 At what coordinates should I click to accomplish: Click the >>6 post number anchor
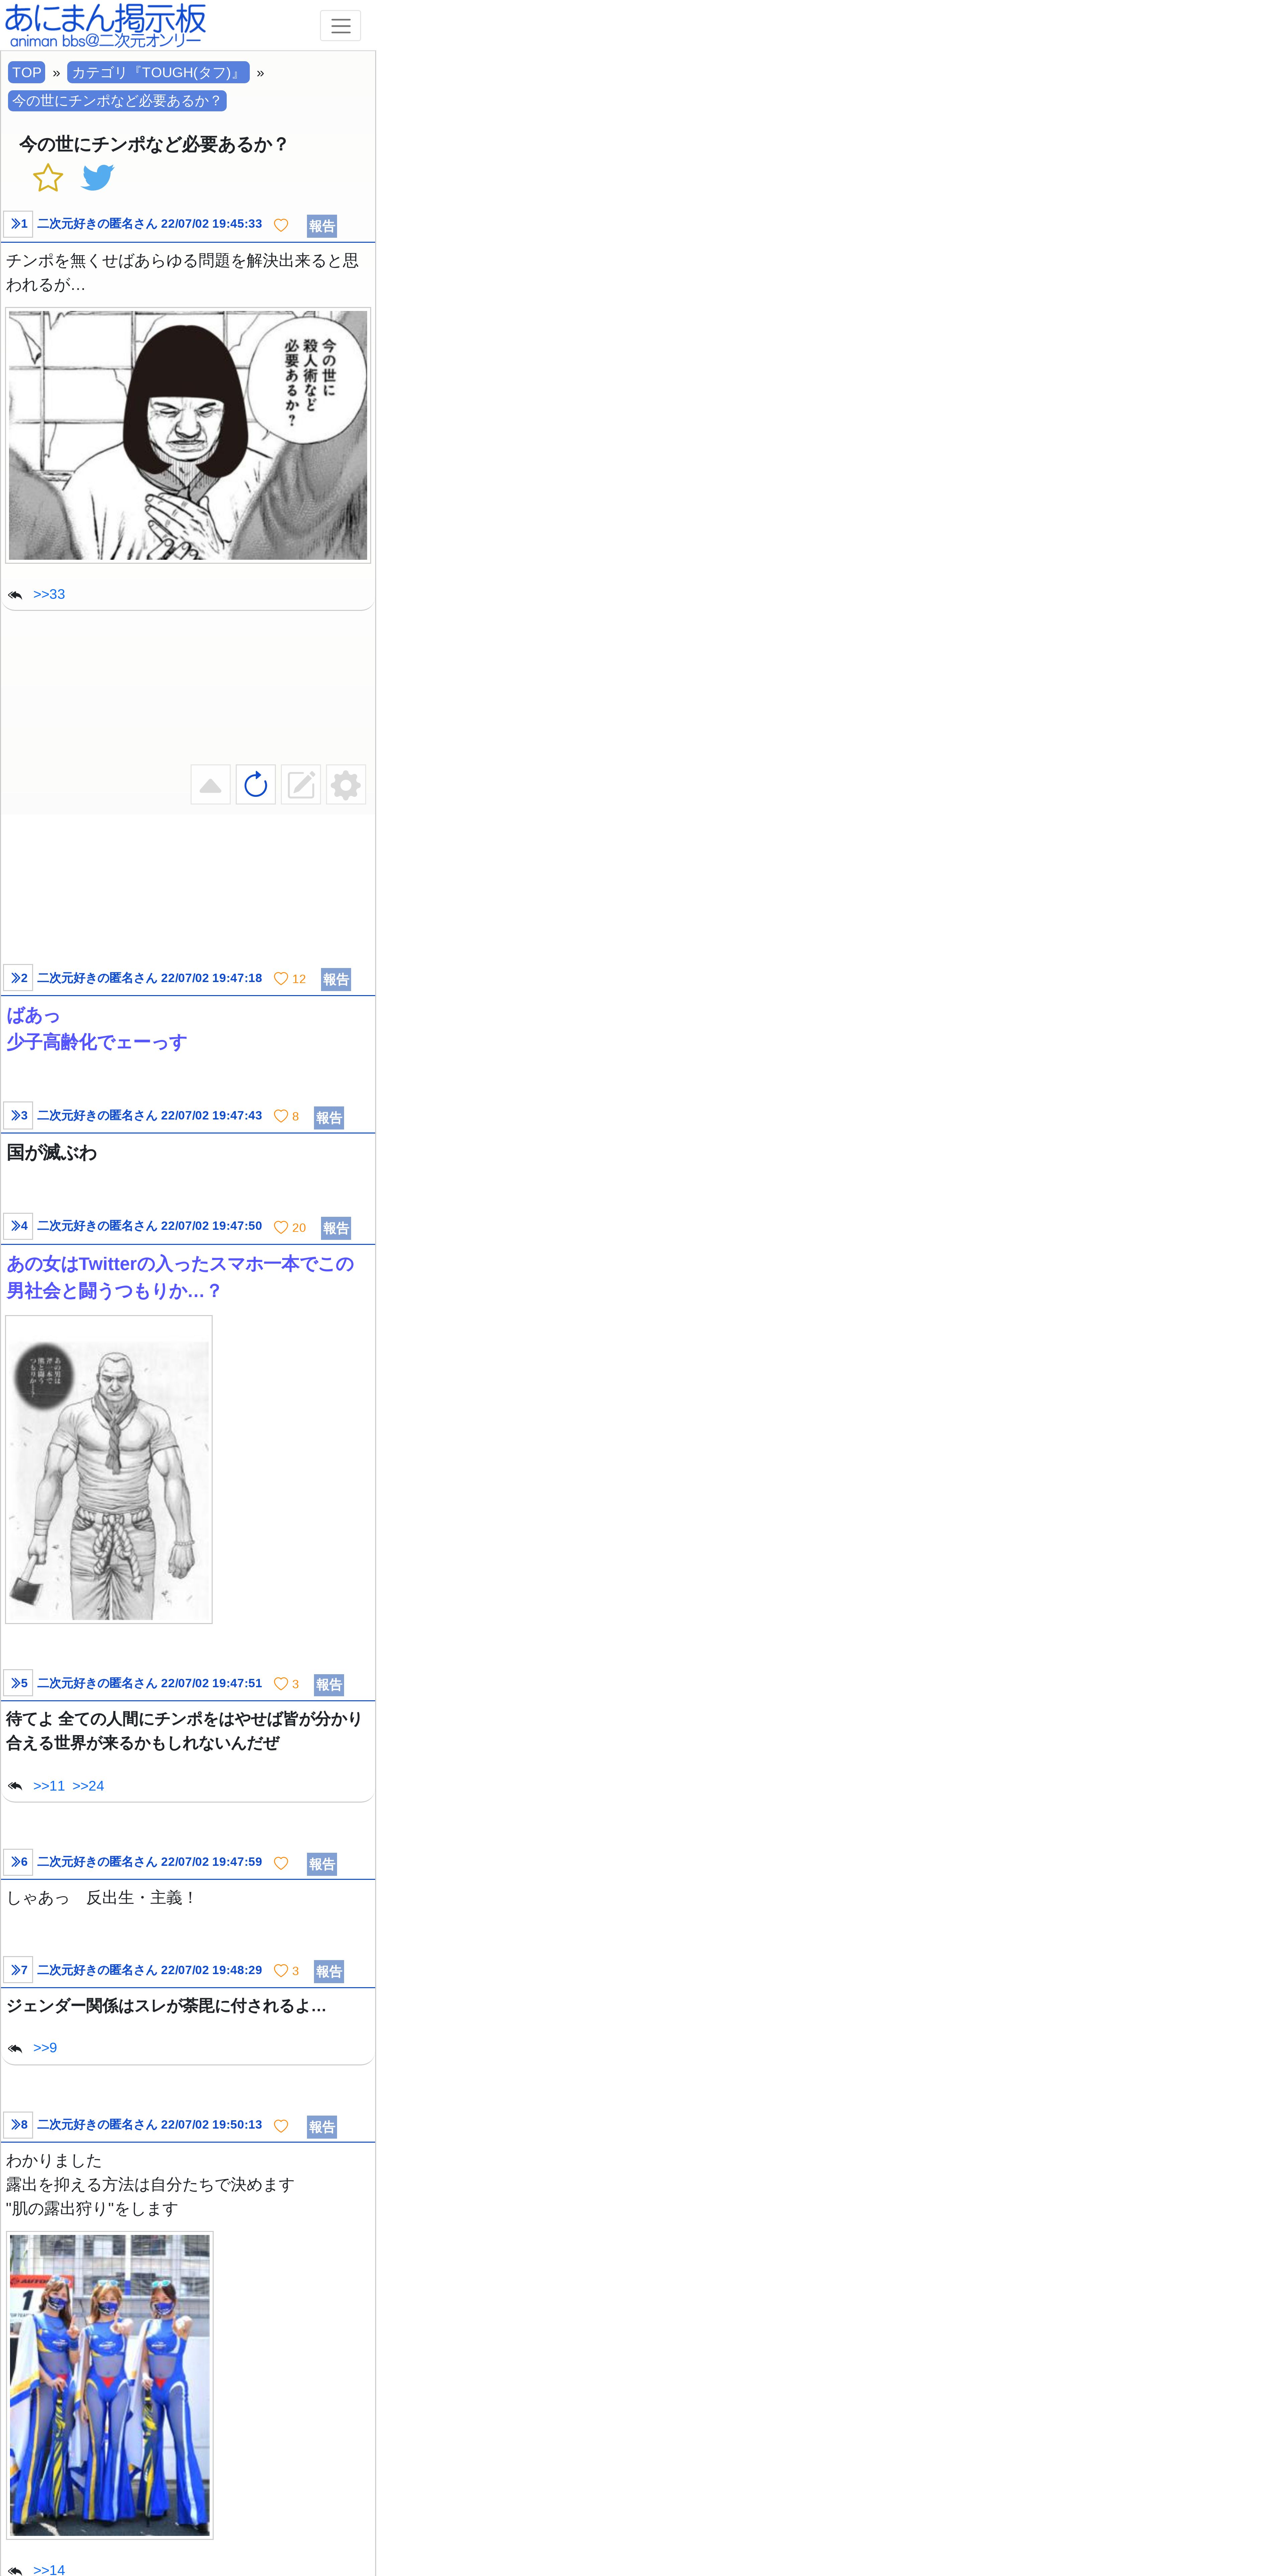tap(18, 1862)
